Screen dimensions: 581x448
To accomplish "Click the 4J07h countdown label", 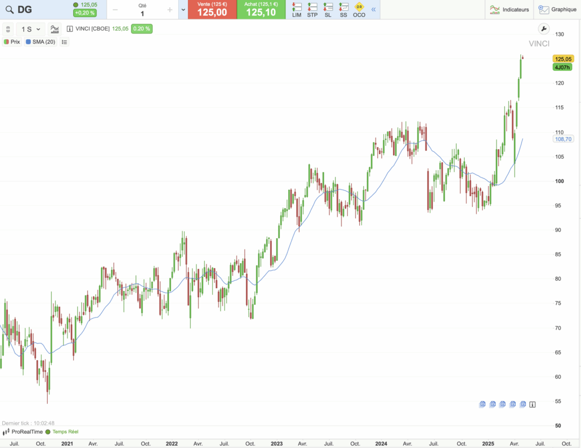I will 562,67.
